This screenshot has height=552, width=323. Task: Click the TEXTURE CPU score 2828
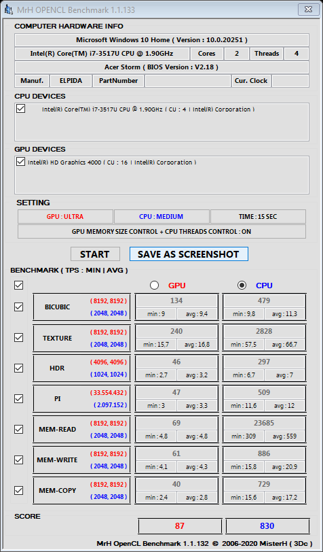264,331
